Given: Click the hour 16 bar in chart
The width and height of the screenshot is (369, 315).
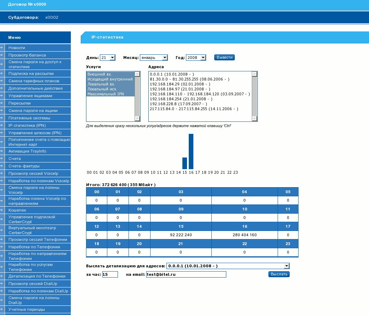Looking at the screenshot, I should (191, 151).
